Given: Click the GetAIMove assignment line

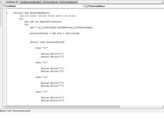Looking at the screenshot, I should pos(61,28).
